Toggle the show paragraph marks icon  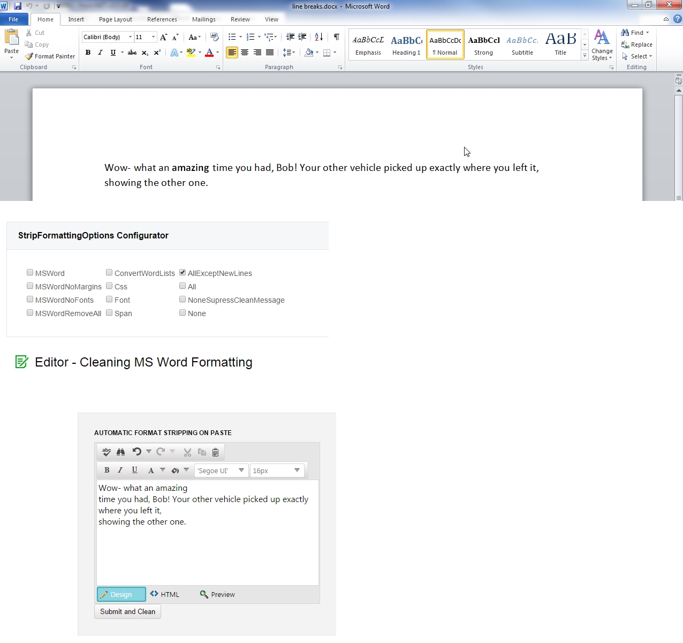[x=336, y=37]
